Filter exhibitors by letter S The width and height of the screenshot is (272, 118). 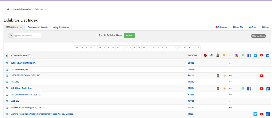point(167,48)
